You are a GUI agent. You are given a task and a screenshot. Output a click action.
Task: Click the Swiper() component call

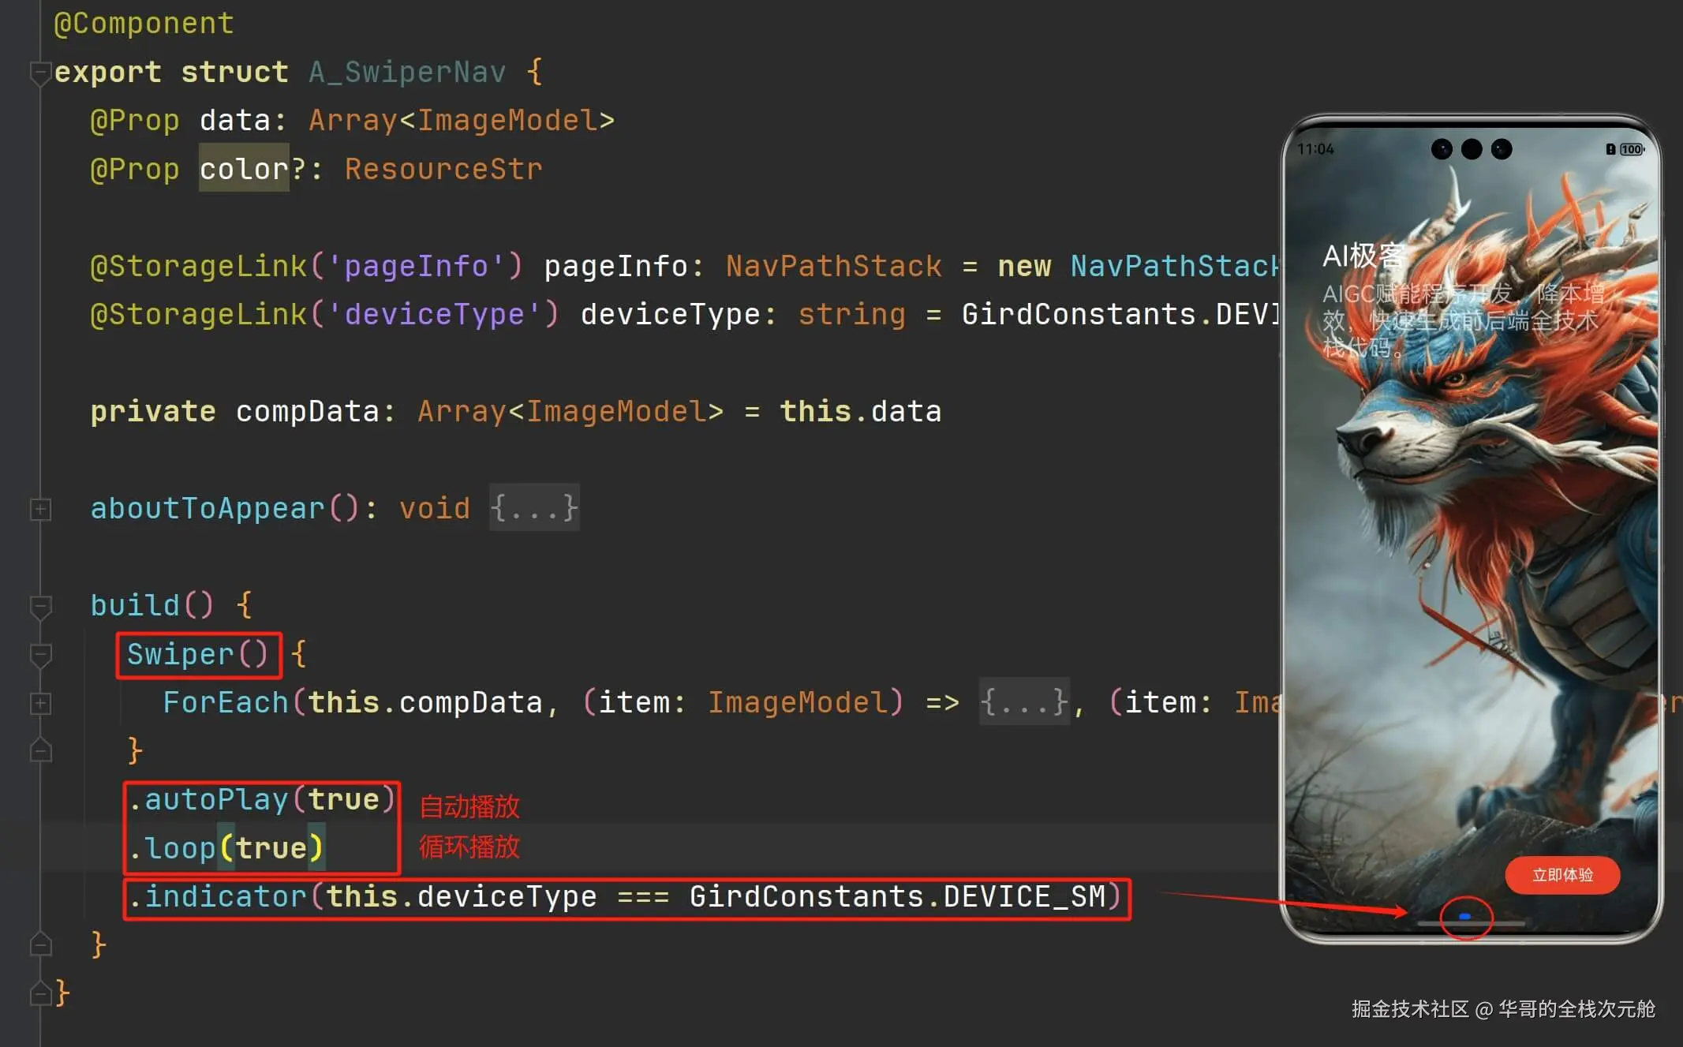point(198,654)
